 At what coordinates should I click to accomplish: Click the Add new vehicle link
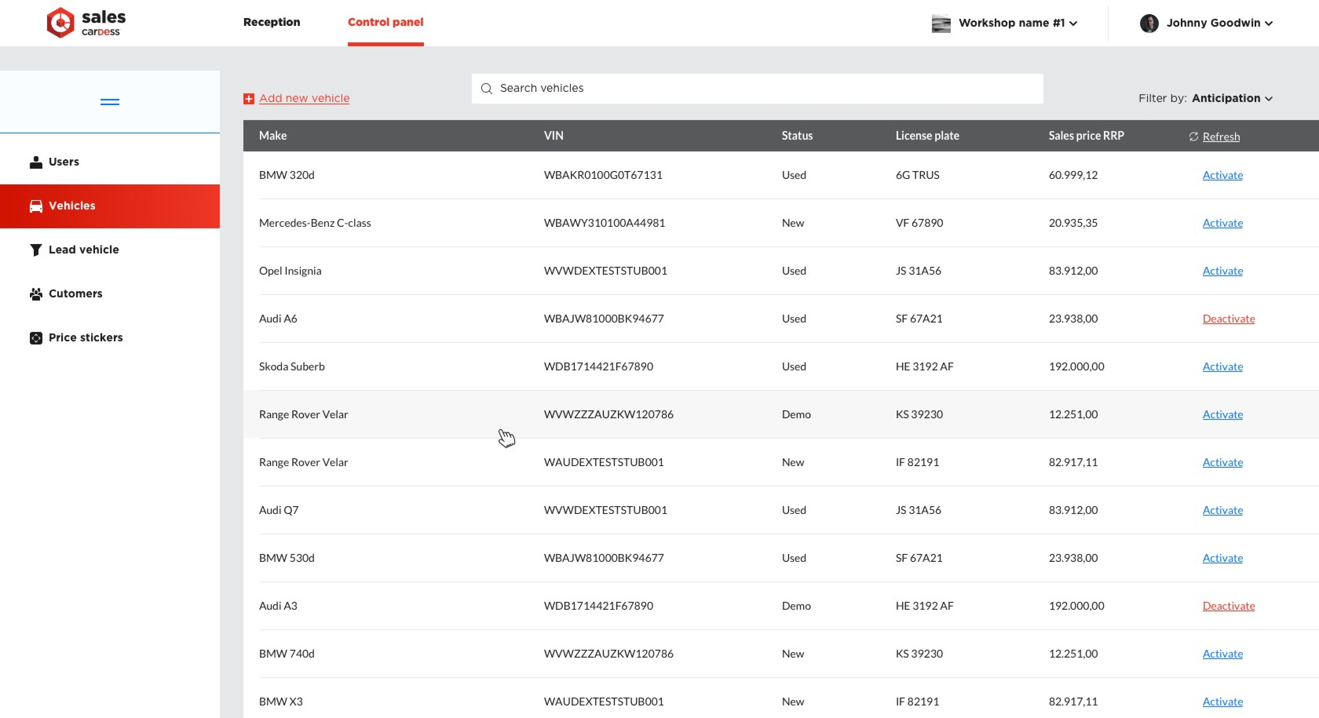click(x=304, y=98)
